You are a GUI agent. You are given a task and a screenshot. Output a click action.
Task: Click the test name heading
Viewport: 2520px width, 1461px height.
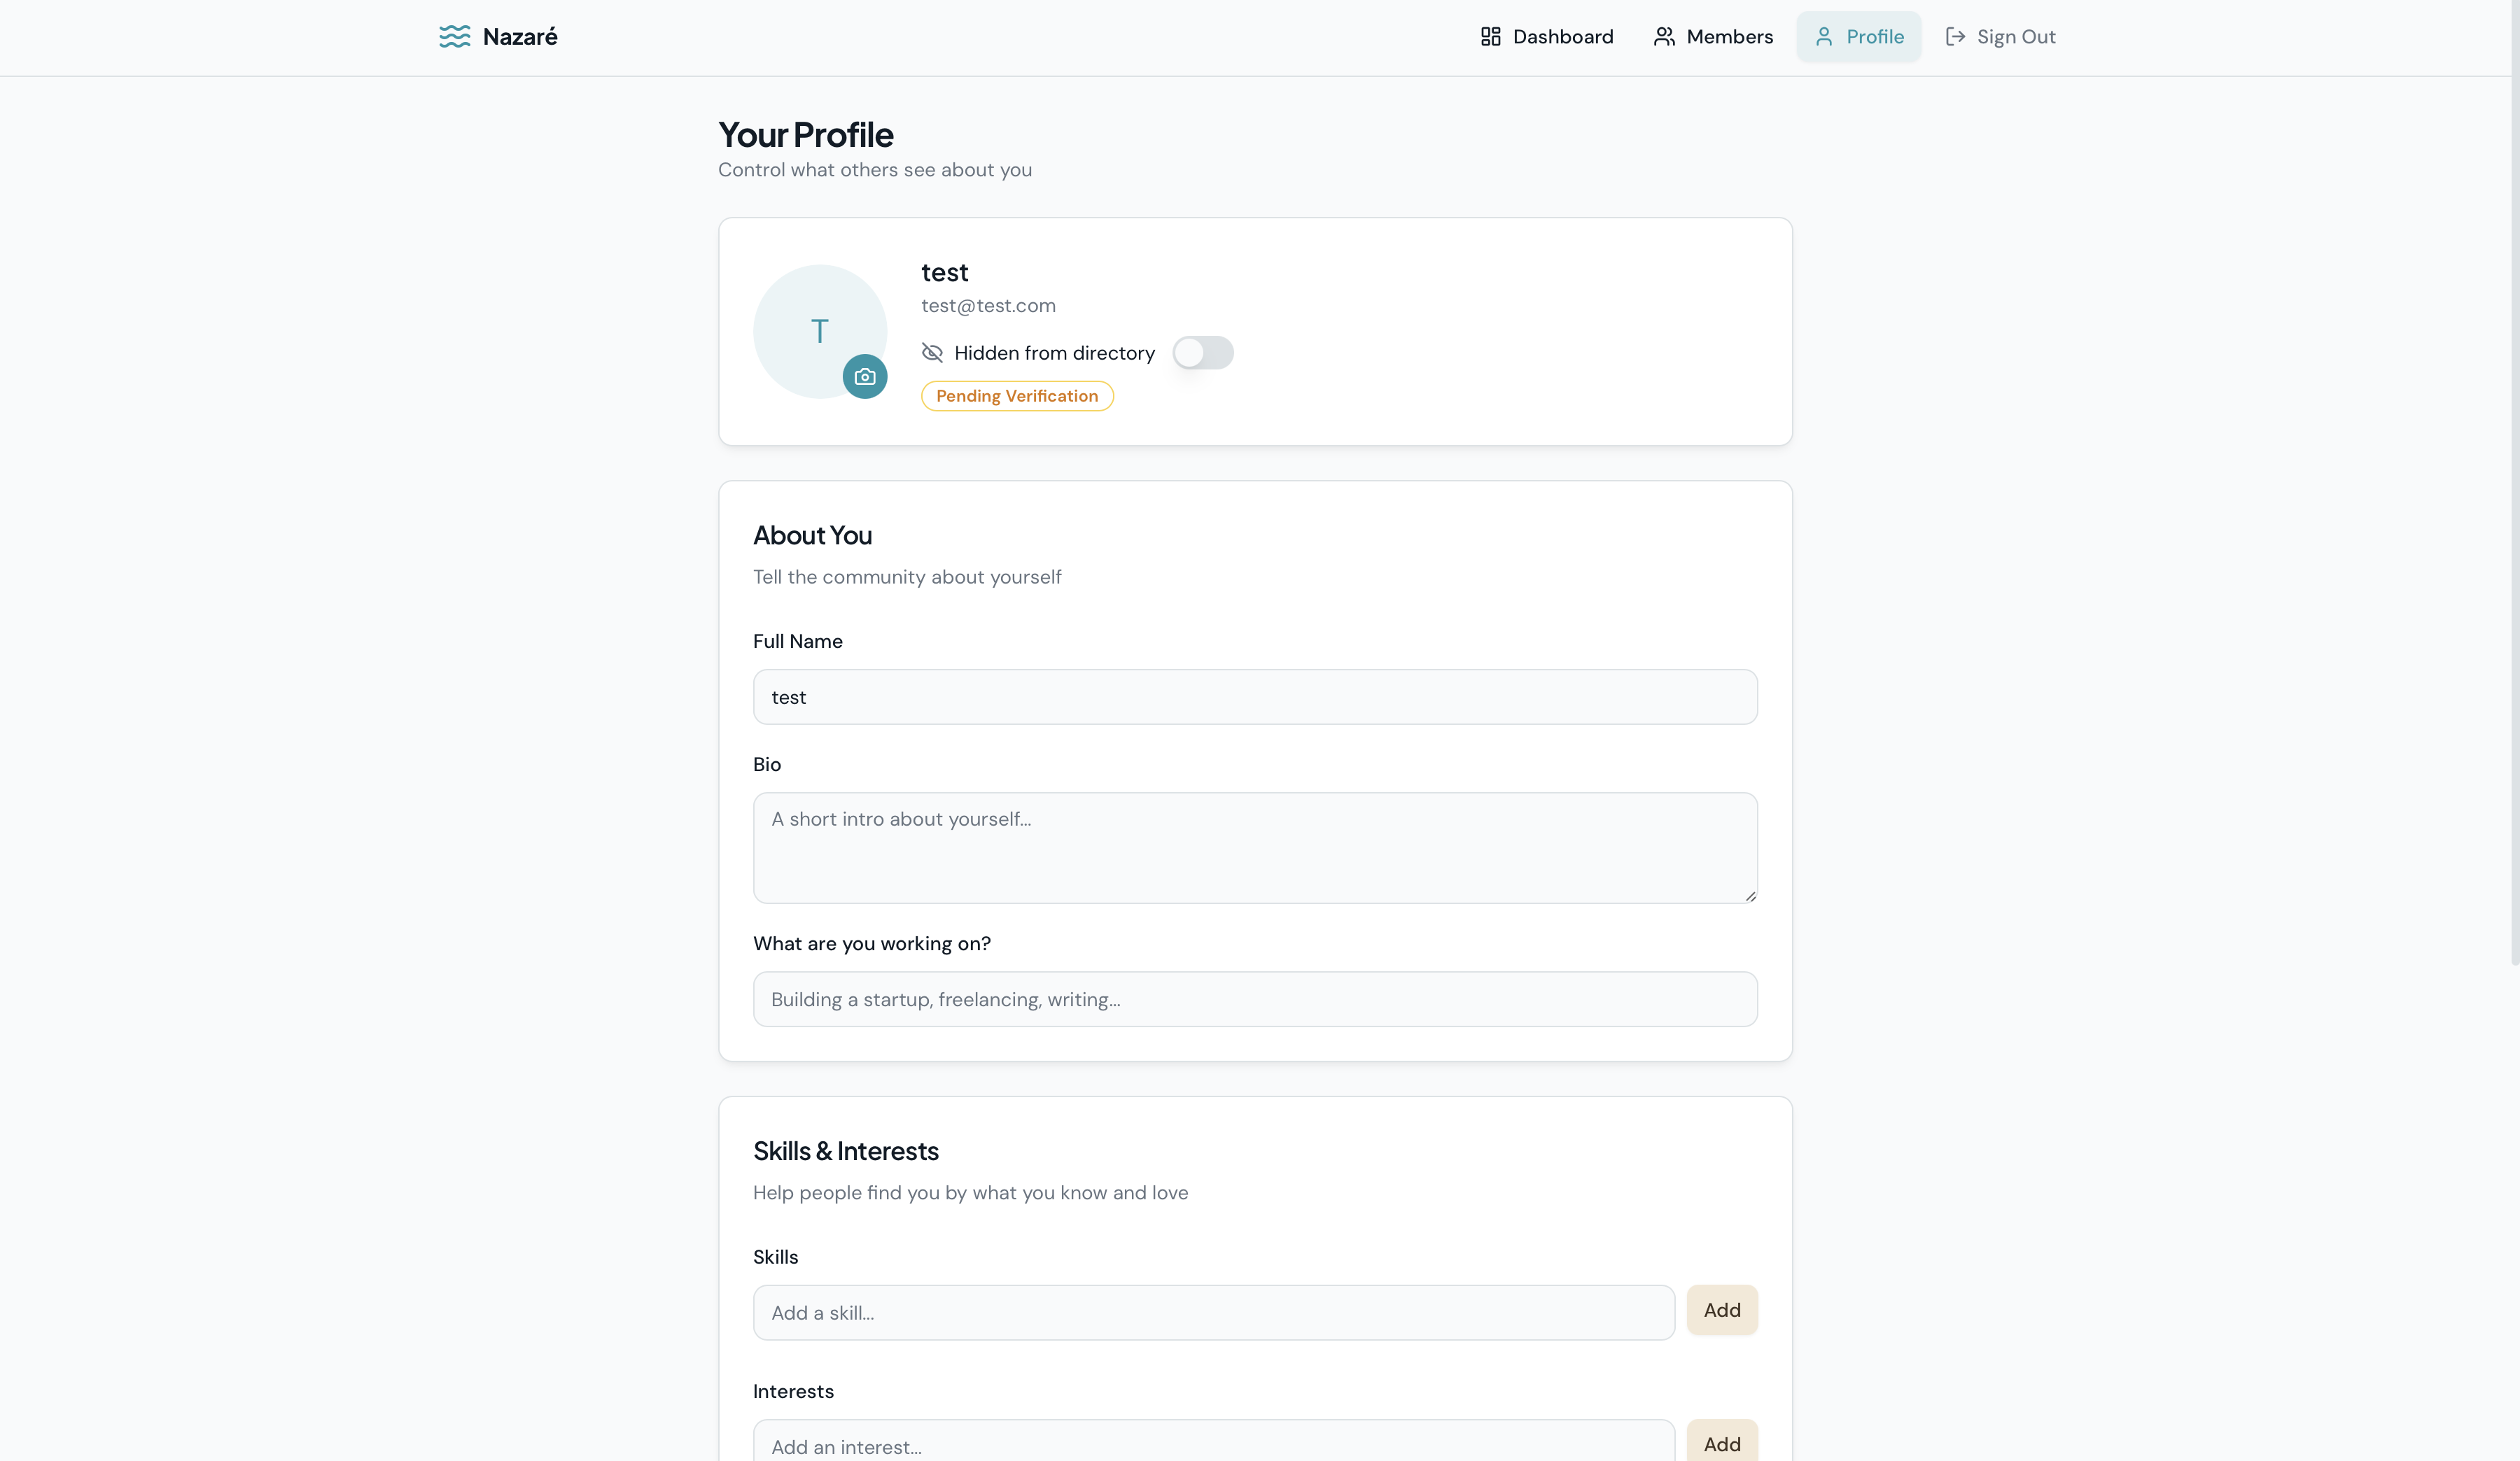coord(945,273)
